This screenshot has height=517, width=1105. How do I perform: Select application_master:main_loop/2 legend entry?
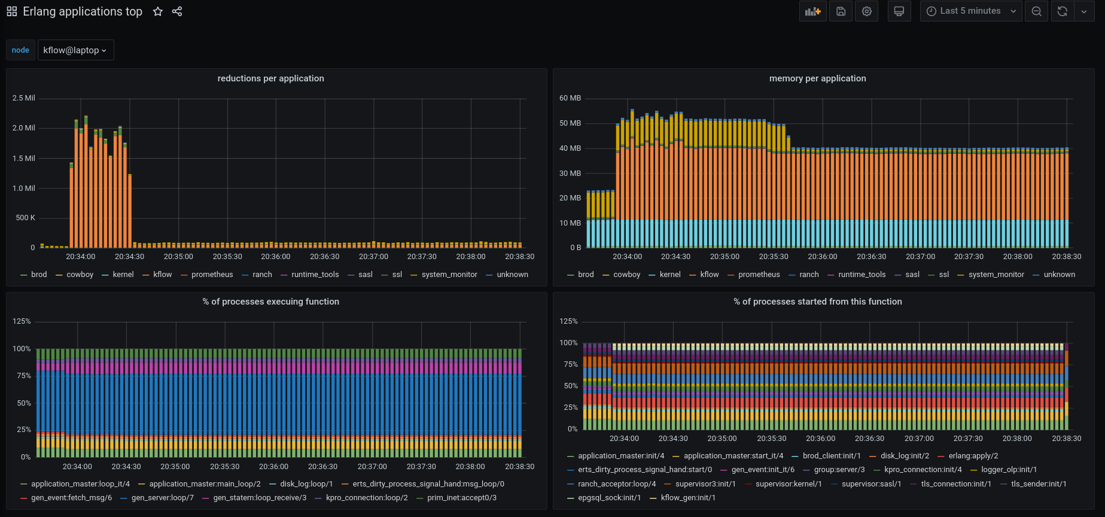[205, 484]
